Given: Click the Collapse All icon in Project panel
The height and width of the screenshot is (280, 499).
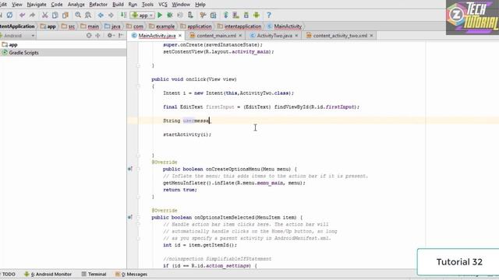Looking at the screenshot, I should tap(97, 36).
